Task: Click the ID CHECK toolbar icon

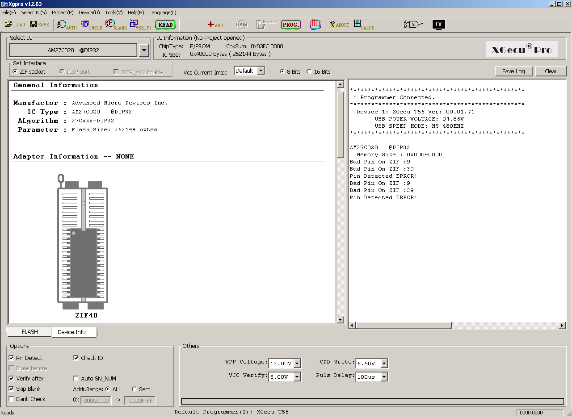Action: [91, 25]
